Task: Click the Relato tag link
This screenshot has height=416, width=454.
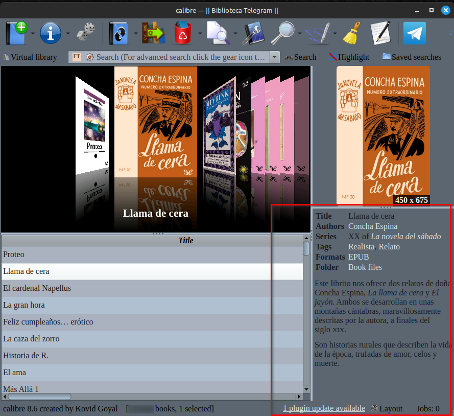Action: [x=389, y=247]
